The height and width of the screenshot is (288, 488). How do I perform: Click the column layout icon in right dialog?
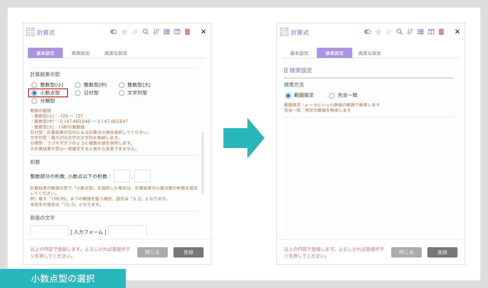click(x=431, y=32)
